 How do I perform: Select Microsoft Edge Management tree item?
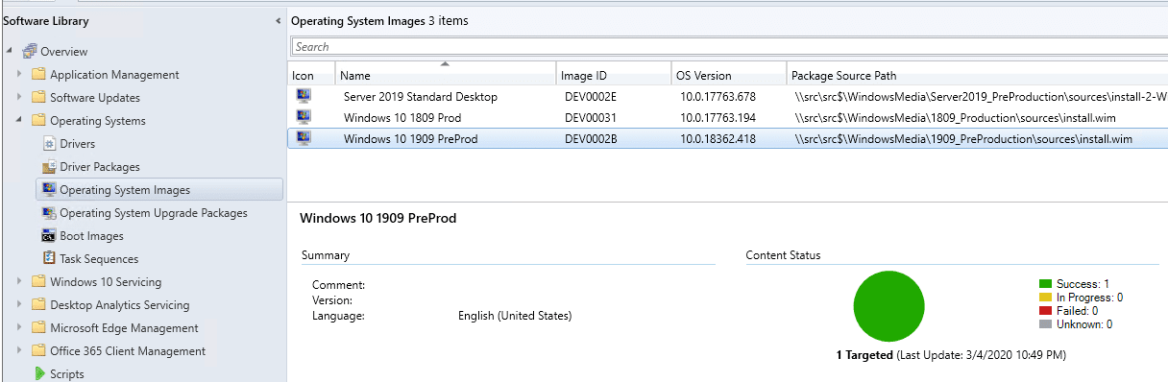click(x=124, y=328)
